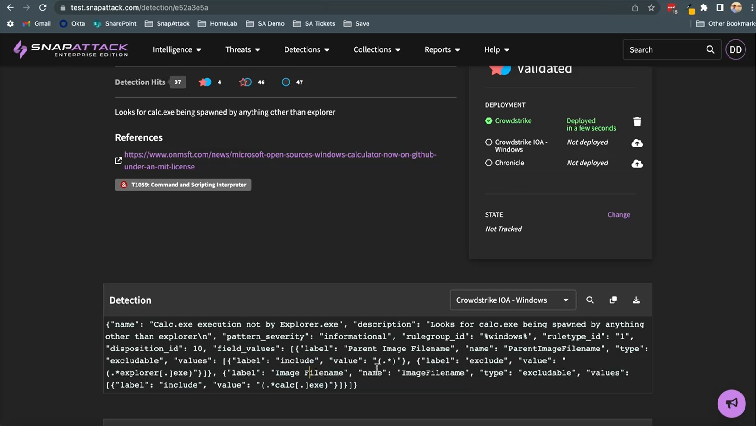756x426 pixels.
Task: Deploy to Chronicle using cloud upload icon
Action: (637, 164)
